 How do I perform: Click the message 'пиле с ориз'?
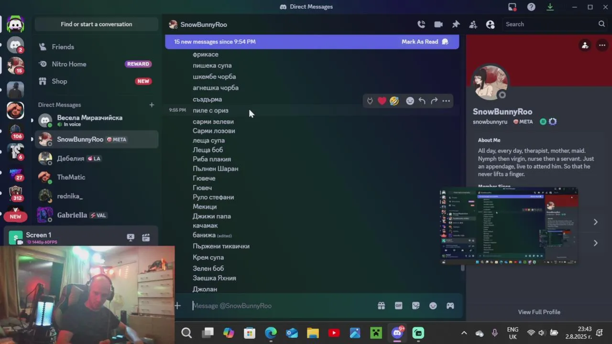[210, 110]
